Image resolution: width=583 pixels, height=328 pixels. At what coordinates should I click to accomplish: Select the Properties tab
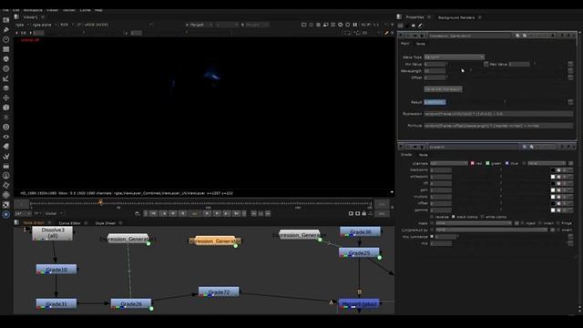(415, 17)
